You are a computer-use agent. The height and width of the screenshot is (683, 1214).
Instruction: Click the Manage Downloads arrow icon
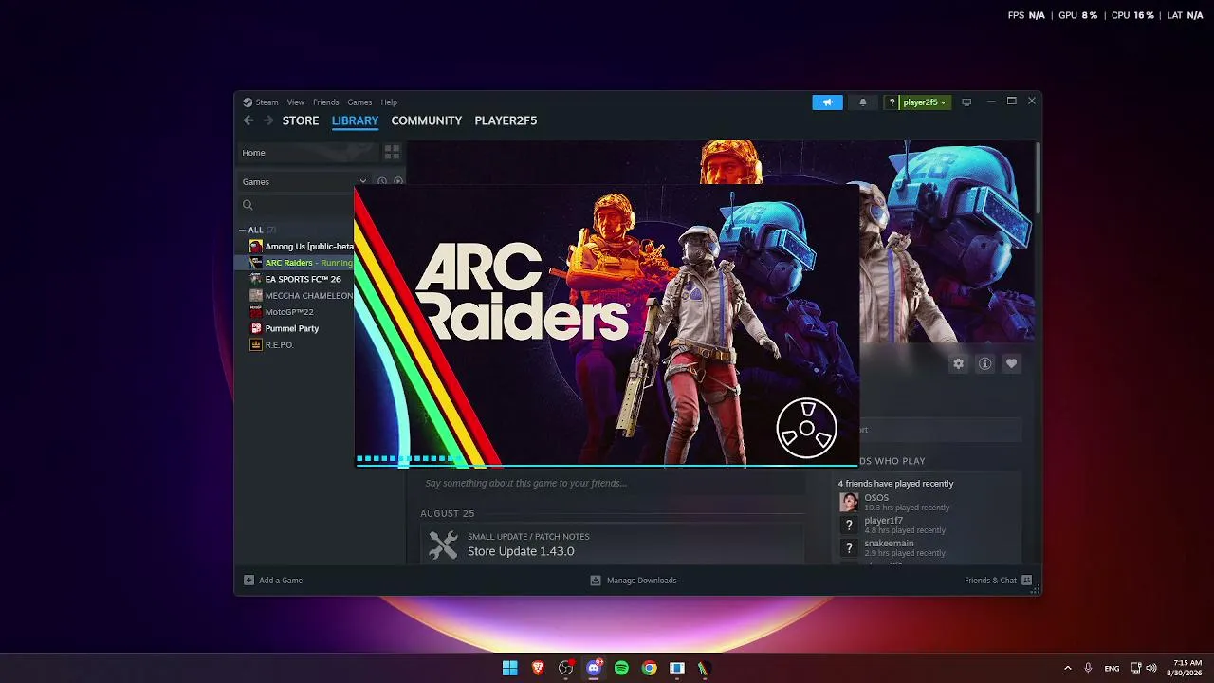point(596,580)
